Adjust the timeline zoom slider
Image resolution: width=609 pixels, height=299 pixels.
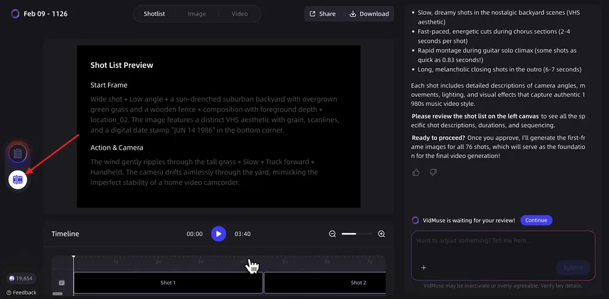click(357, 234)
